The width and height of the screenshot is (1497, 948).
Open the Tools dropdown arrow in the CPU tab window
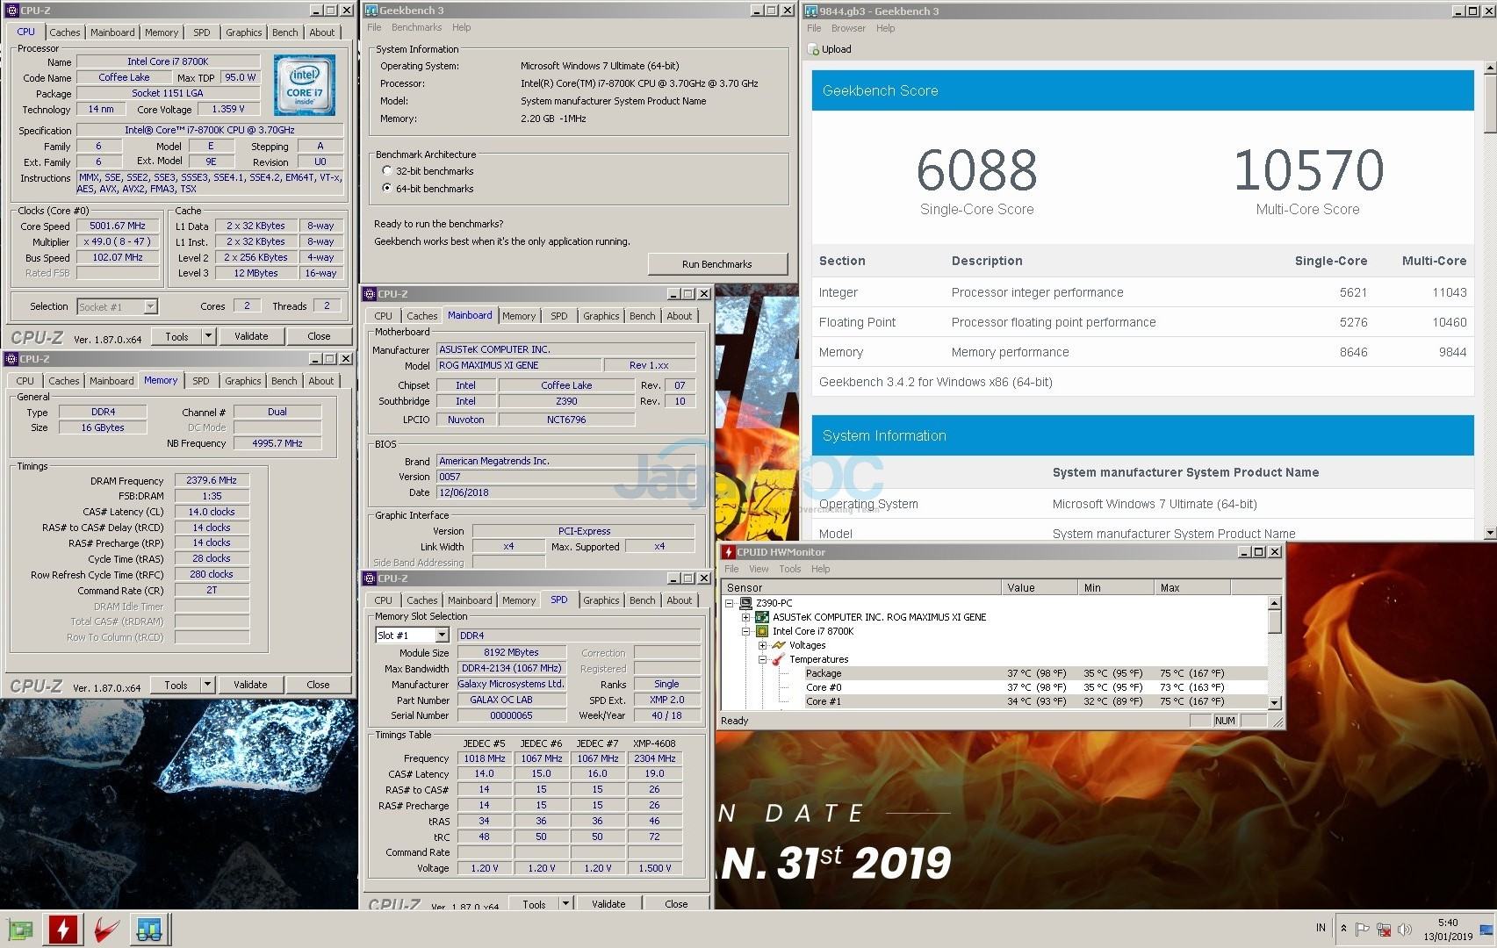pyautogui.click(x=208, y=336)
